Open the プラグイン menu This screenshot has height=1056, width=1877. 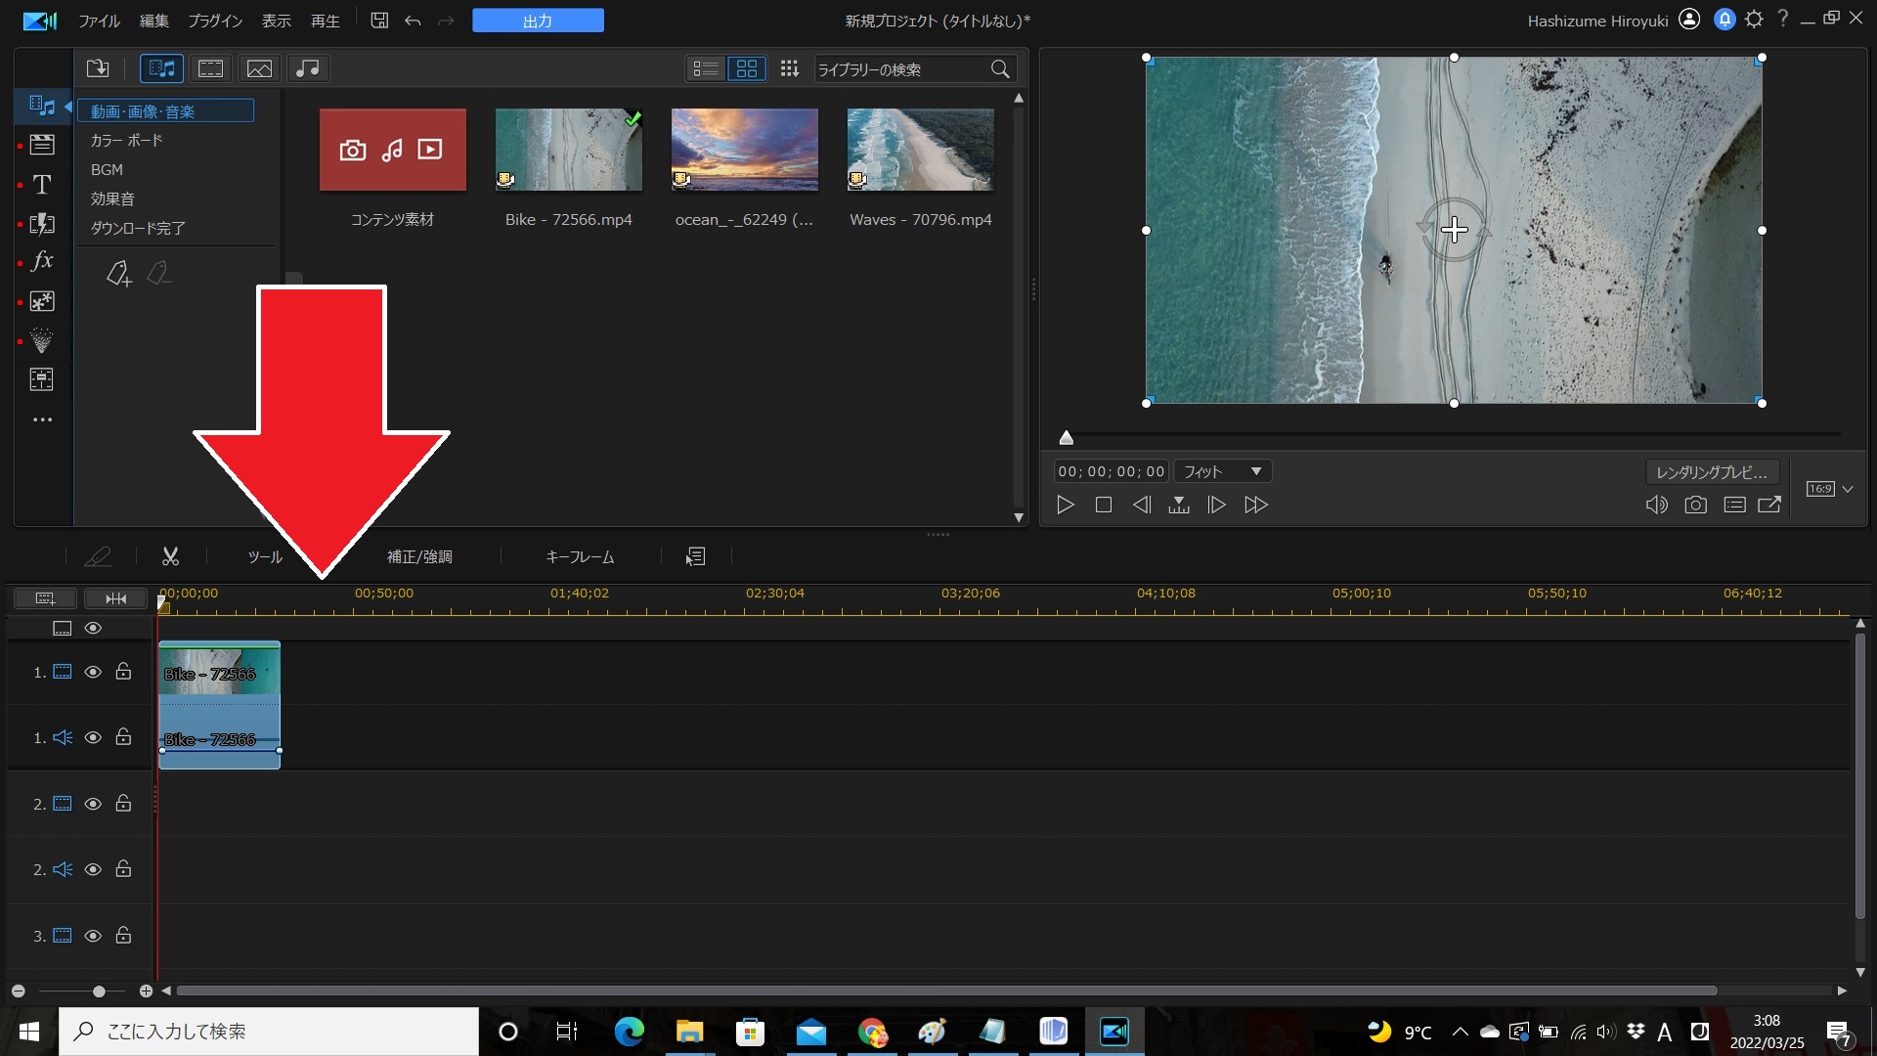[215, 21]
